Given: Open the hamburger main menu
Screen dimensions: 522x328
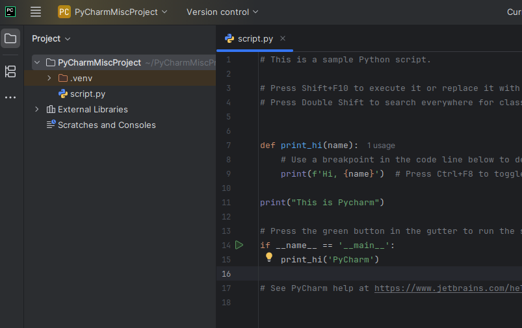Looking at the screenshot, I should pyautogui.click(x=36, y=12).
